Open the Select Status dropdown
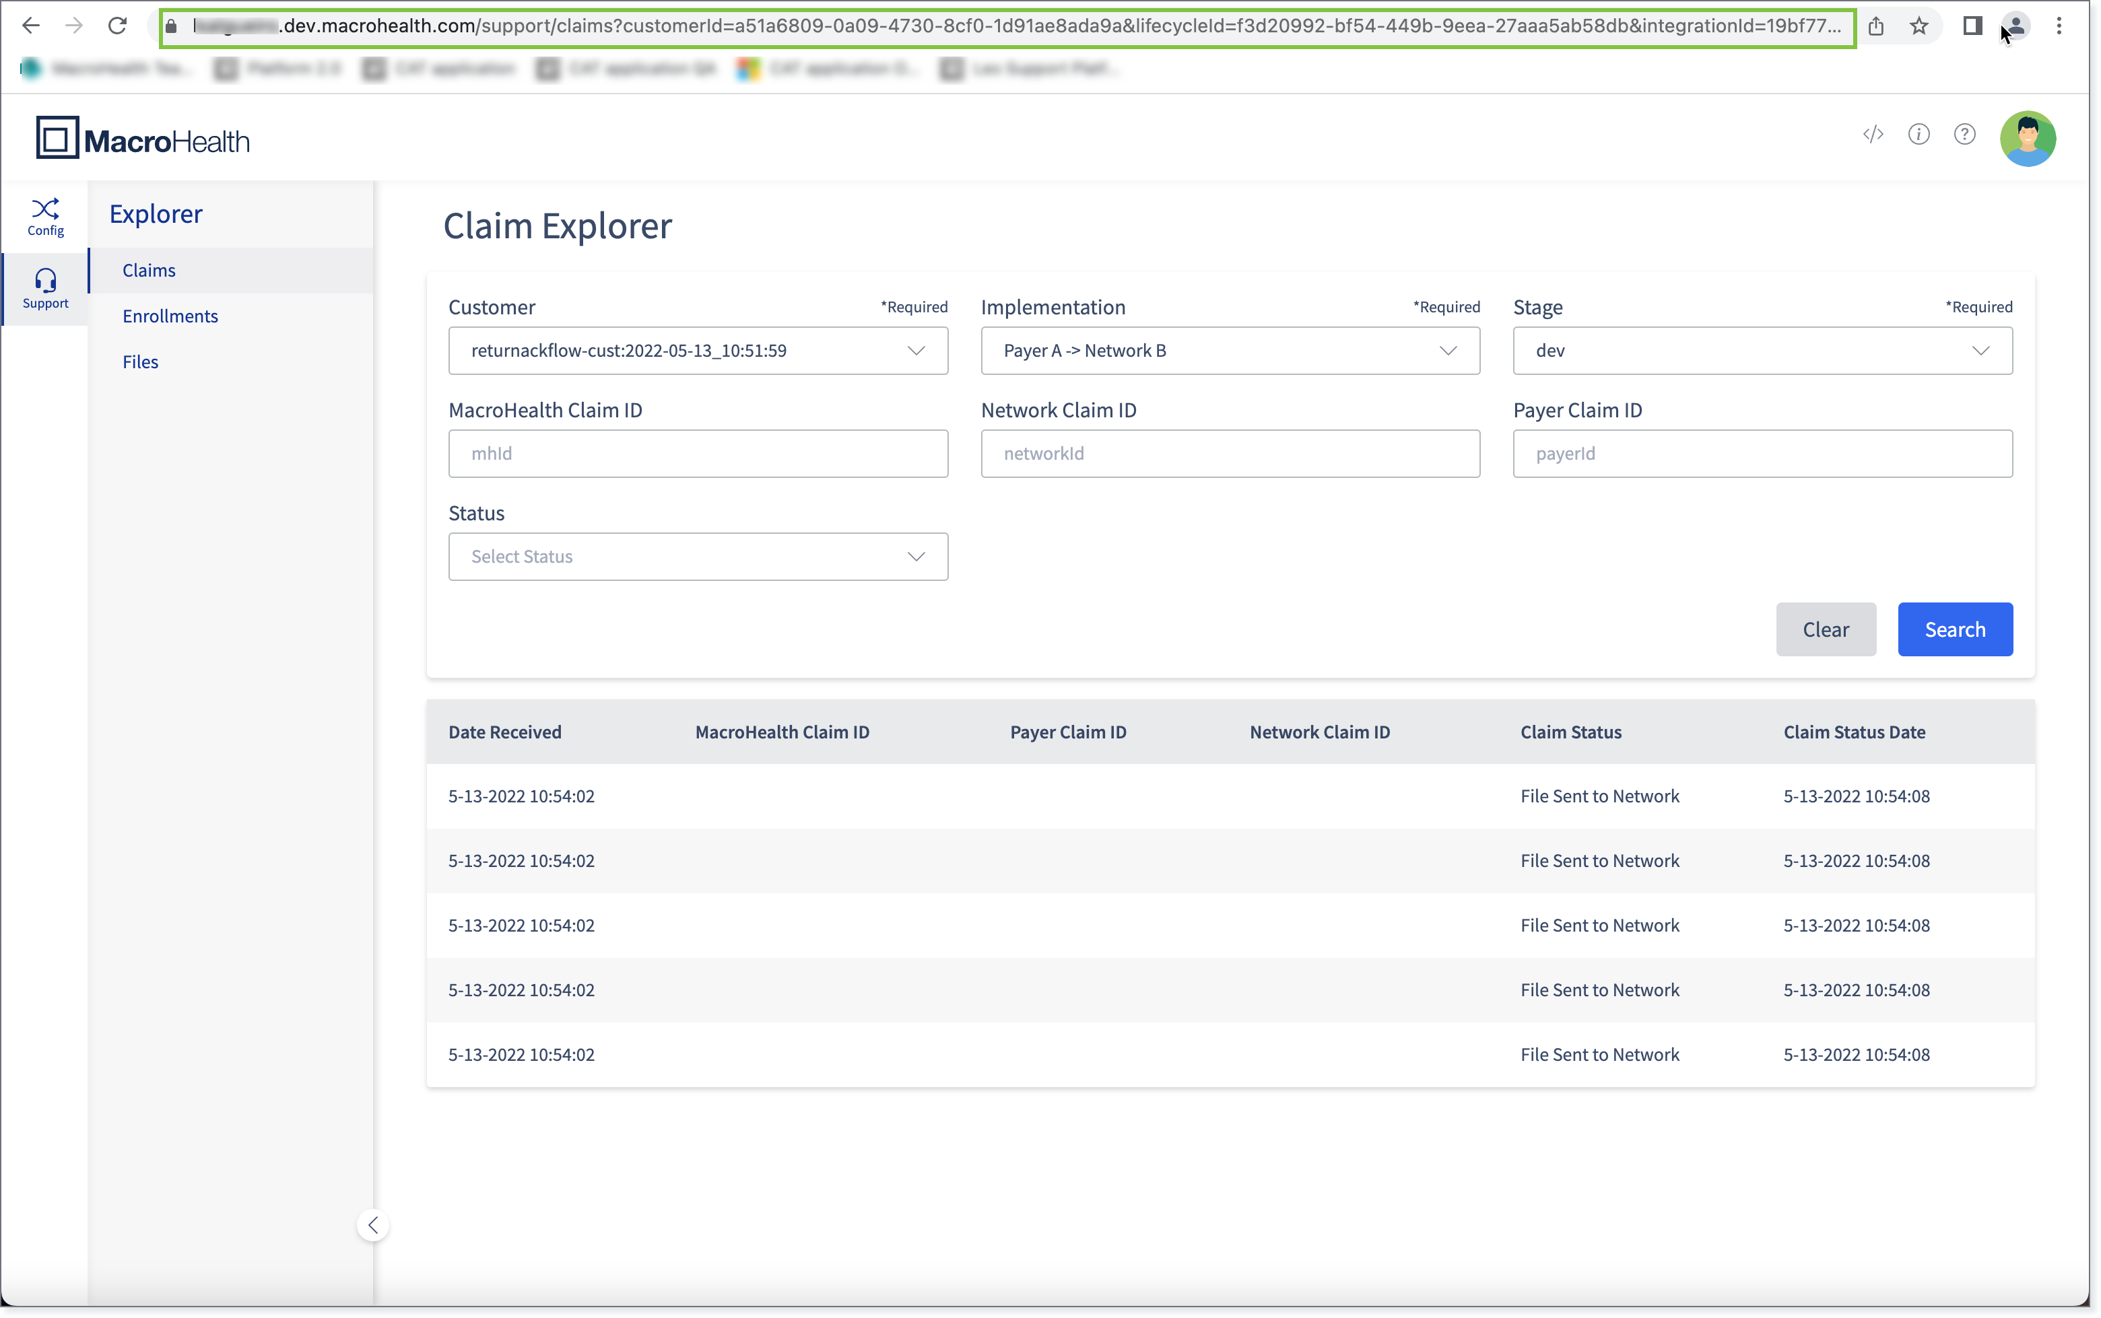 point(698,556)
